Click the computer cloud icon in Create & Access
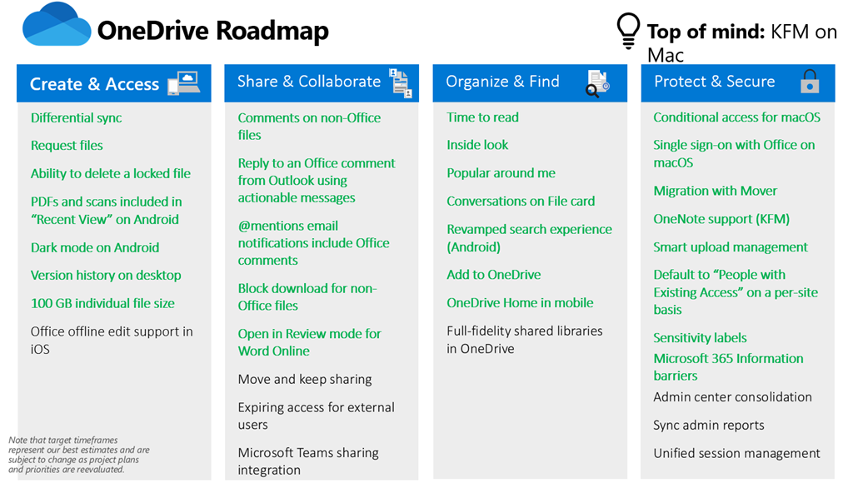This screenshot has width=853, height=483. 184,83
